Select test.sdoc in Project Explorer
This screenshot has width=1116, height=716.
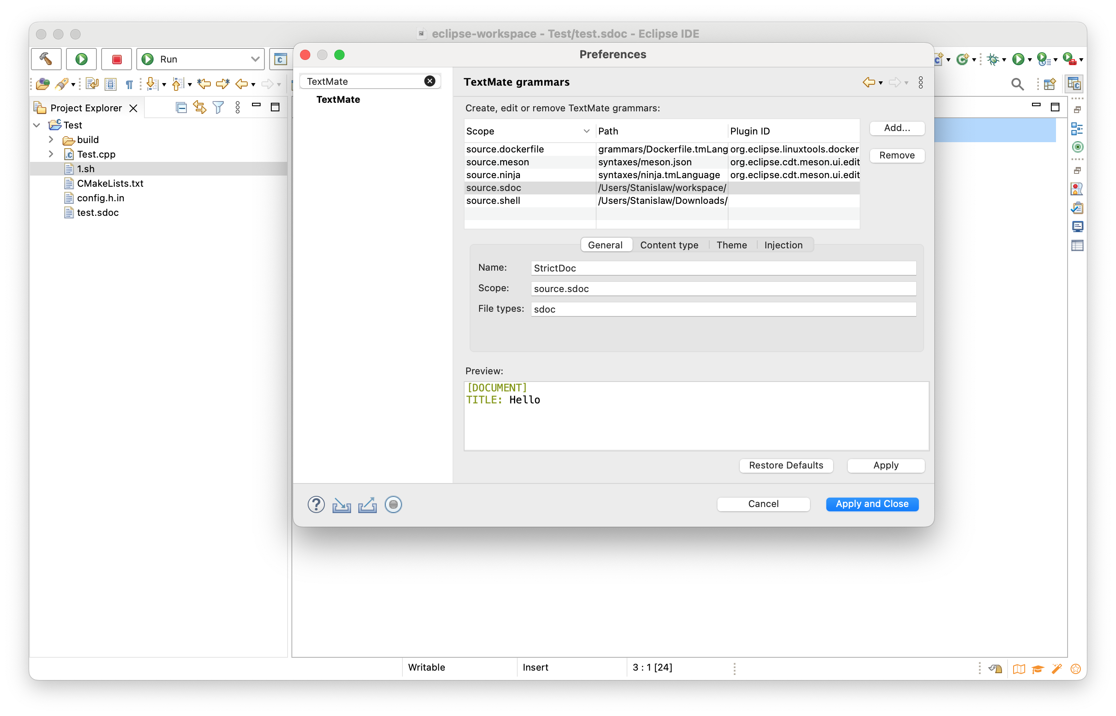[98, 212]
